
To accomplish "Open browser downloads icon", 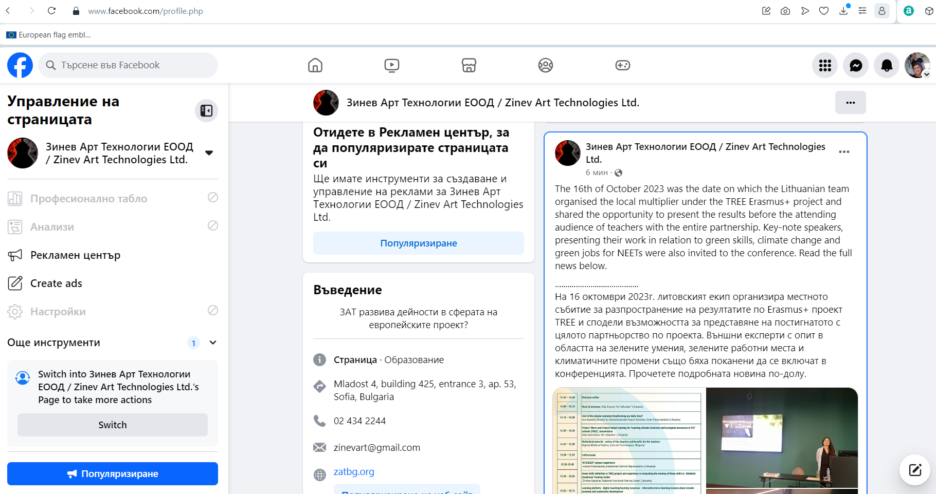I will (x=843, y=11).
